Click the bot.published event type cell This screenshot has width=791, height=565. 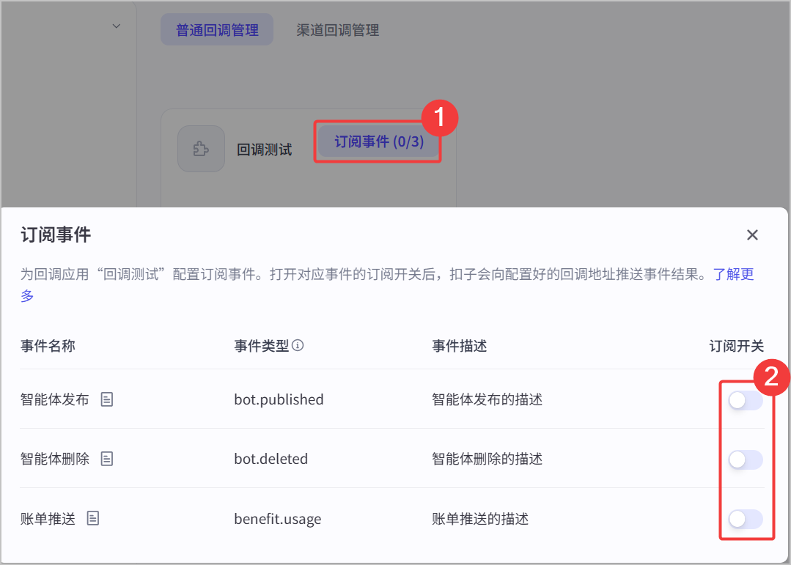(x=279, y=399)
